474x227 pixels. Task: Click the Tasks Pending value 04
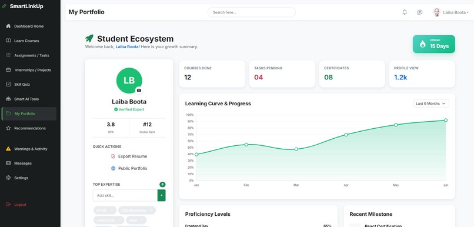(x=258, y=78)
